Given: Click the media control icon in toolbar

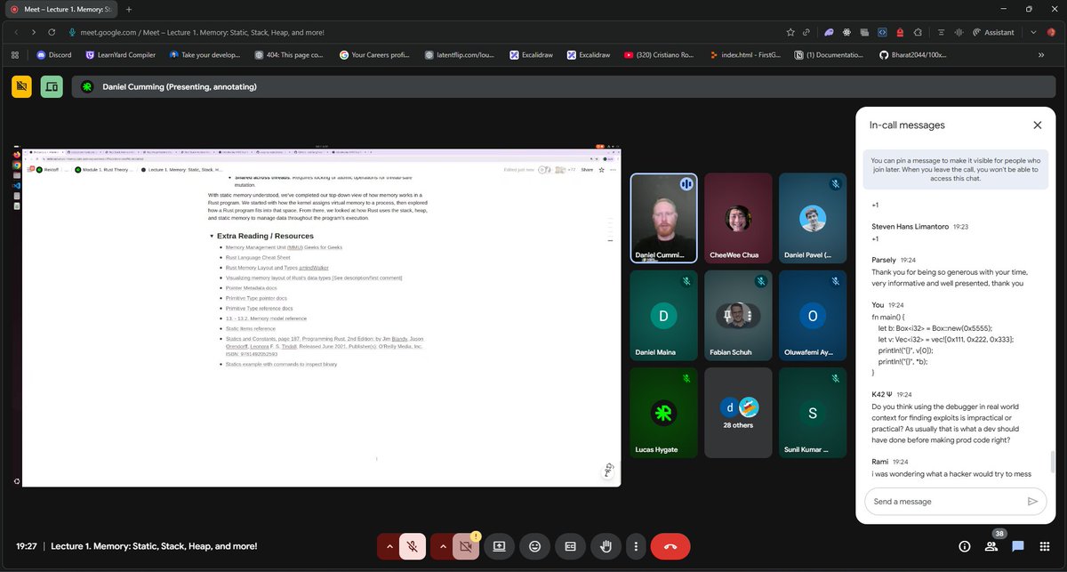Looking at the screenshot, I should click(957, 32).
